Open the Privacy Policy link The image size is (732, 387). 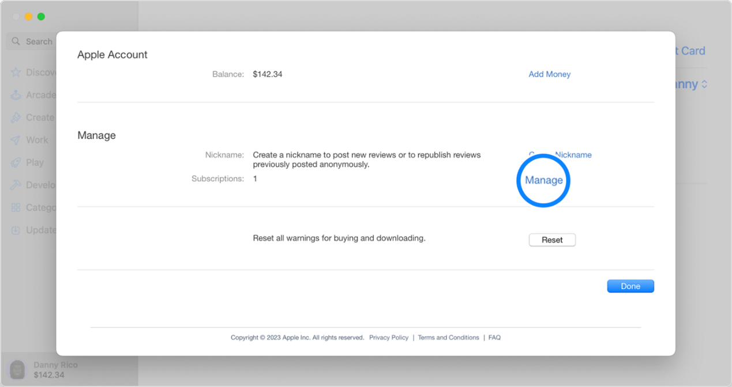click(x=389, y=337)
